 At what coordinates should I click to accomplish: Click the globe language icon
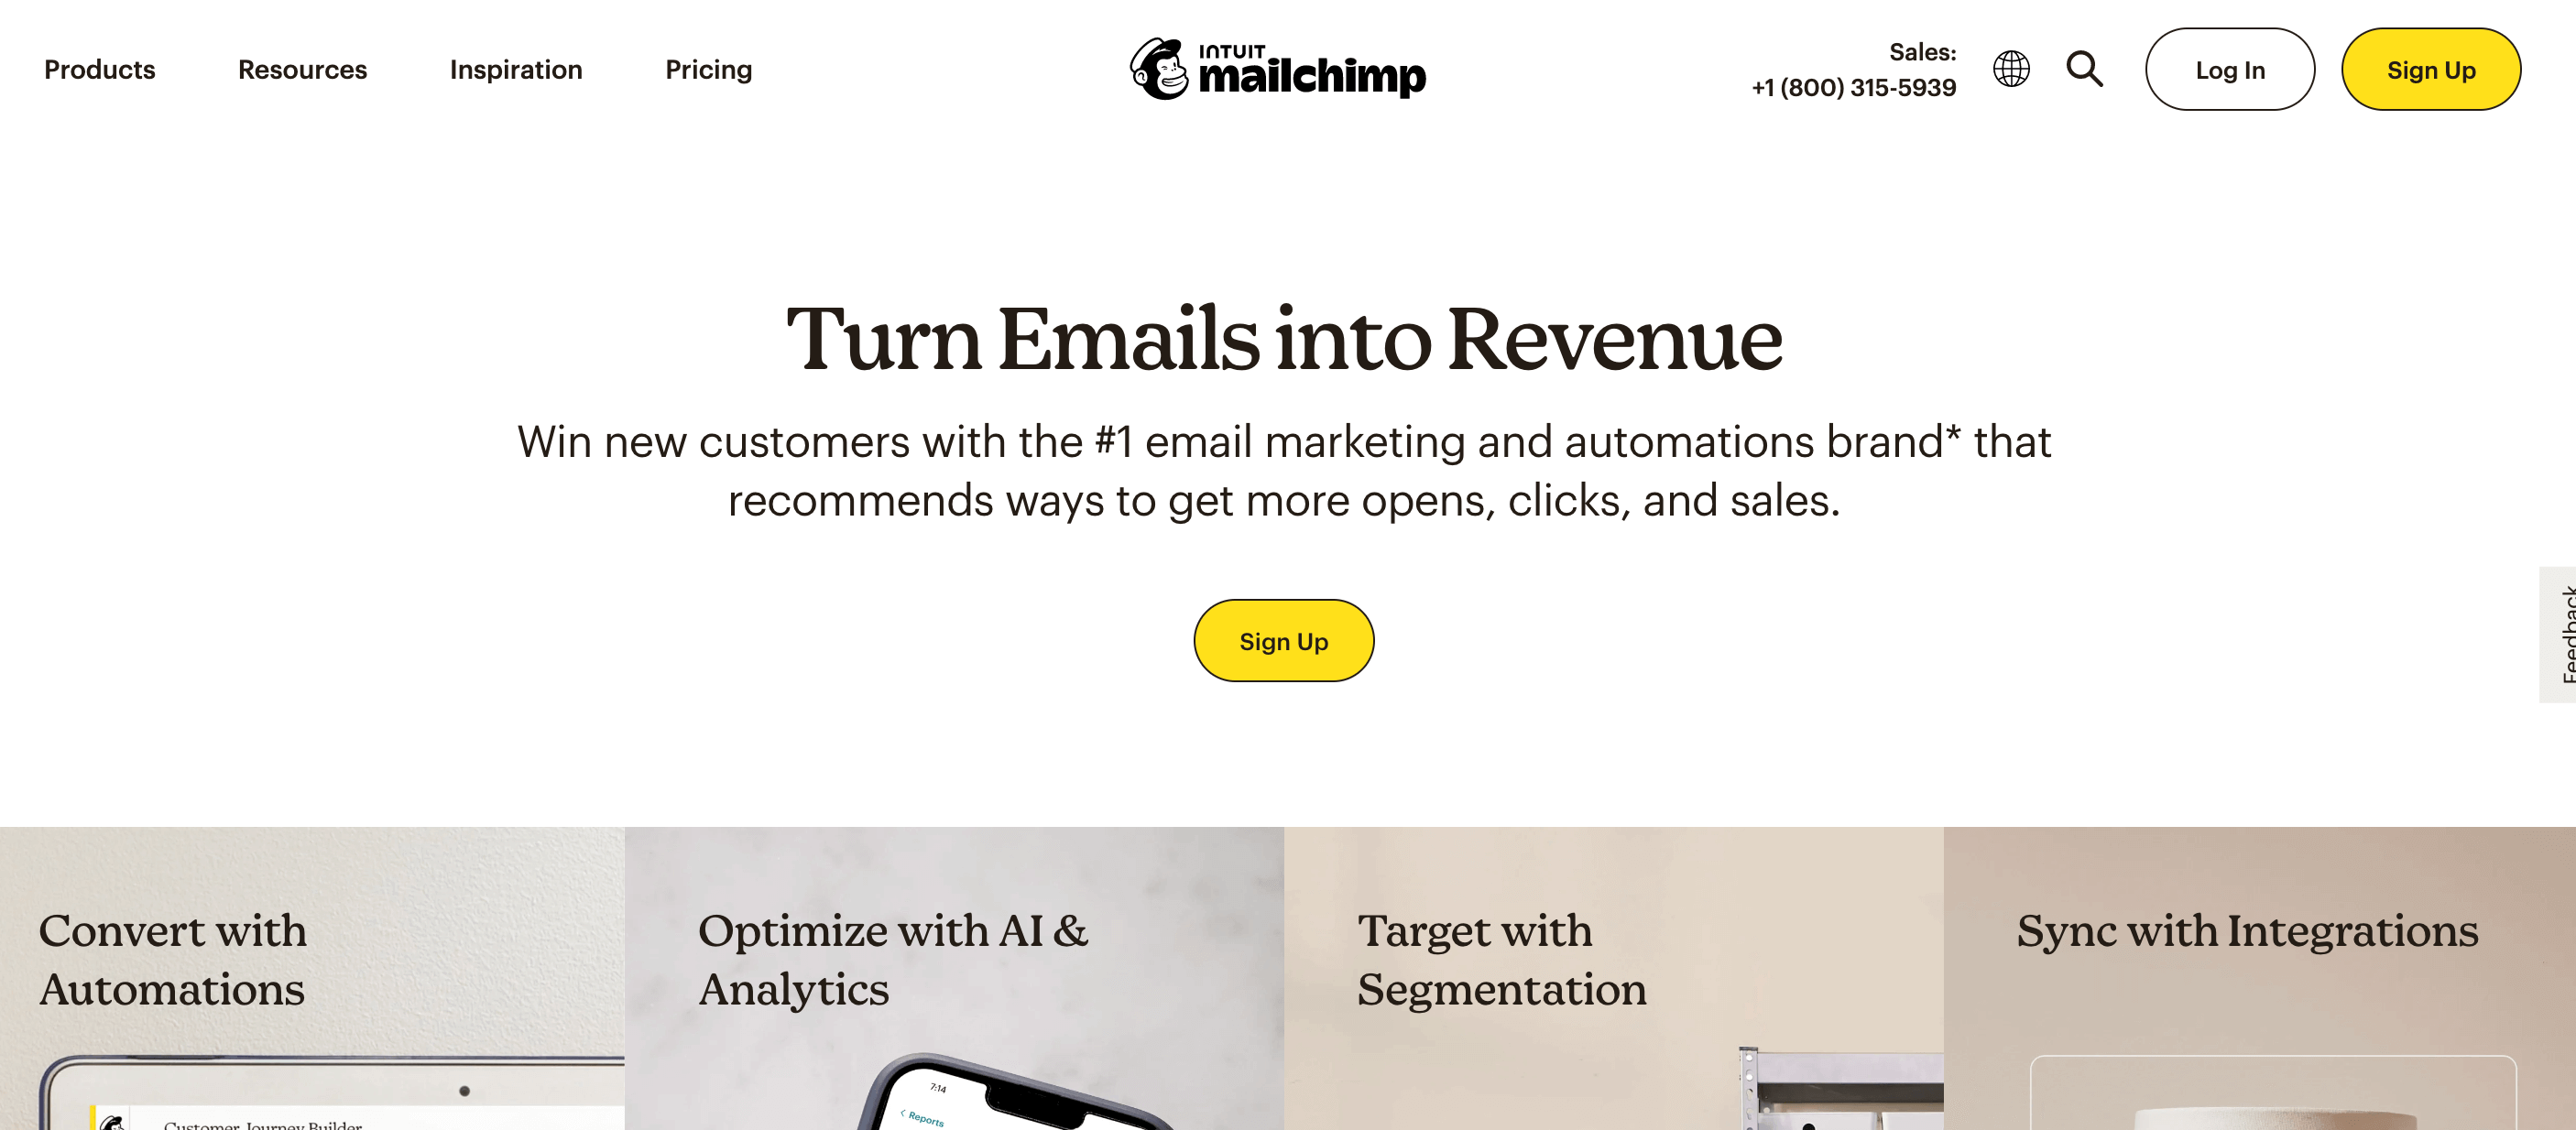pos(2011,69)
